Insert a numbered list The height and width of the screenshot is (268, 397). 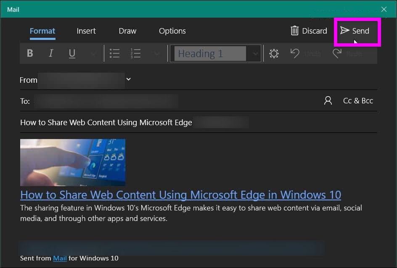pos(135,53)
